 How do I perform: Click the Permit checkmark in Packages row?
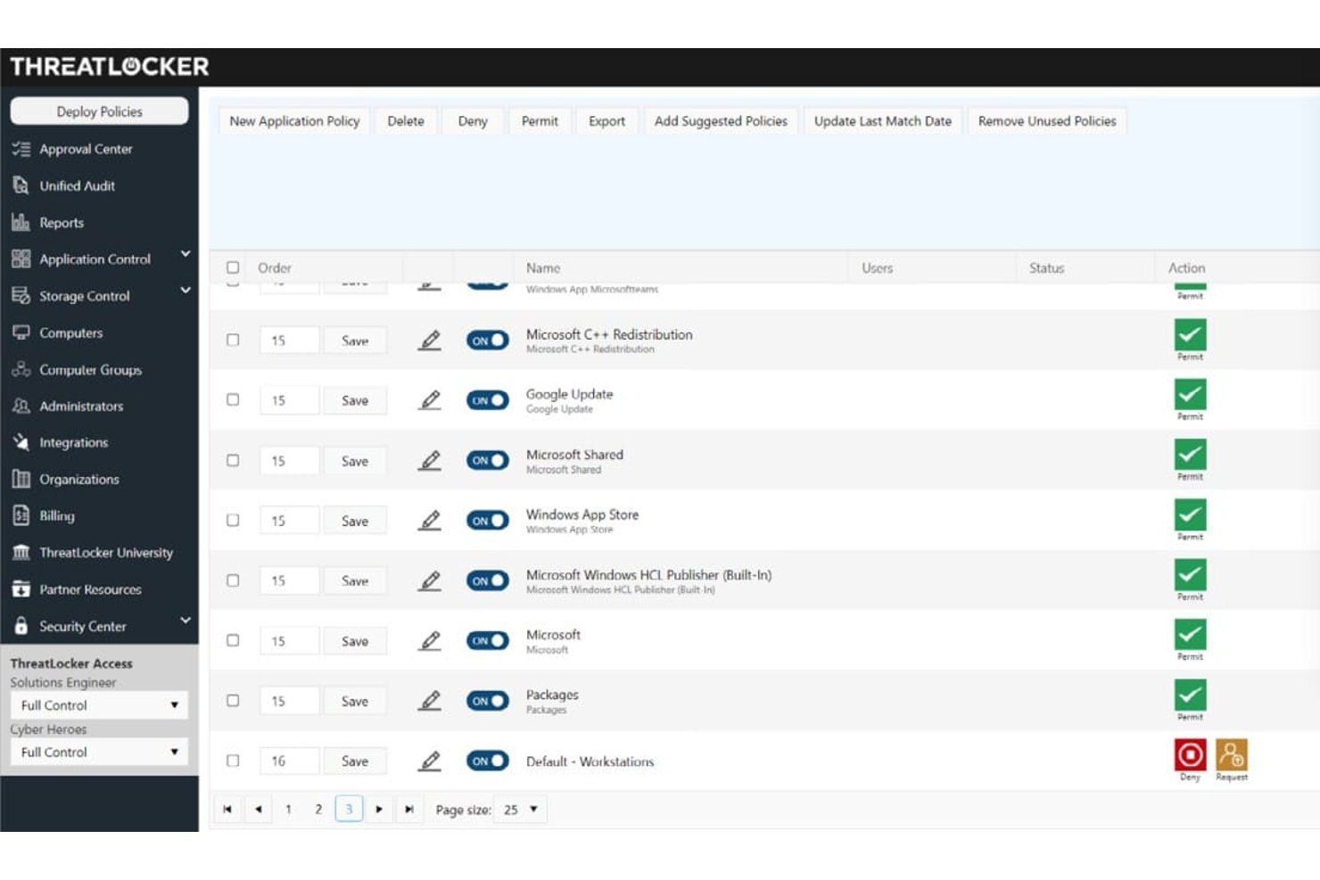coord(1190,695)
